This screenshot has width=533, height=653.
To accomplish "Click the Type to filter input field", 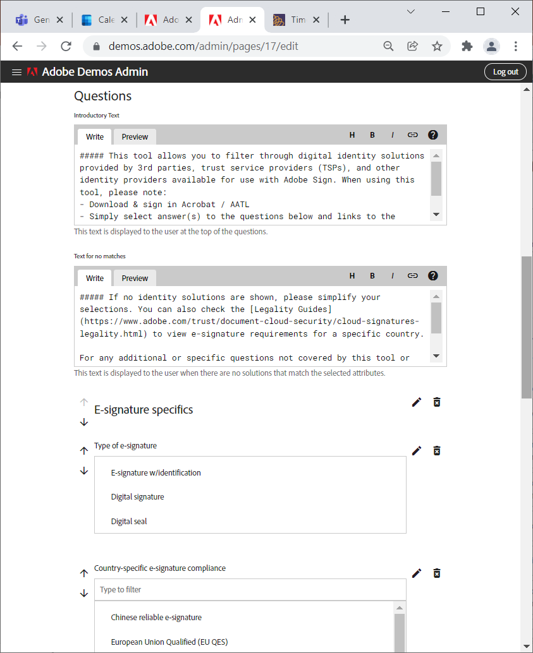I will [x=250, y=590].
